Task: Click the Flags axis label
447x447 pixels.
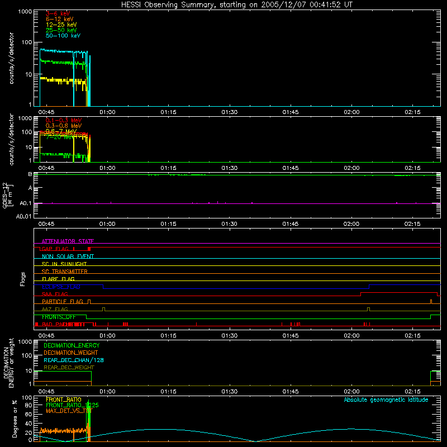Action: (x=23, y=279)
